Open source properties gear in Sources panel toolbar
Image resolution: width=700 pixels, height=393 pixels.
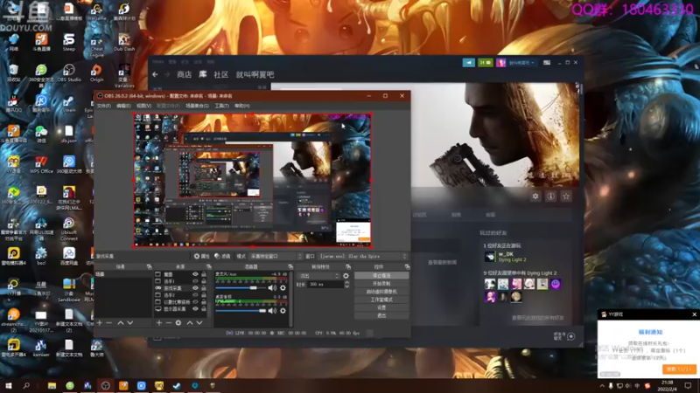pos(178,322)
